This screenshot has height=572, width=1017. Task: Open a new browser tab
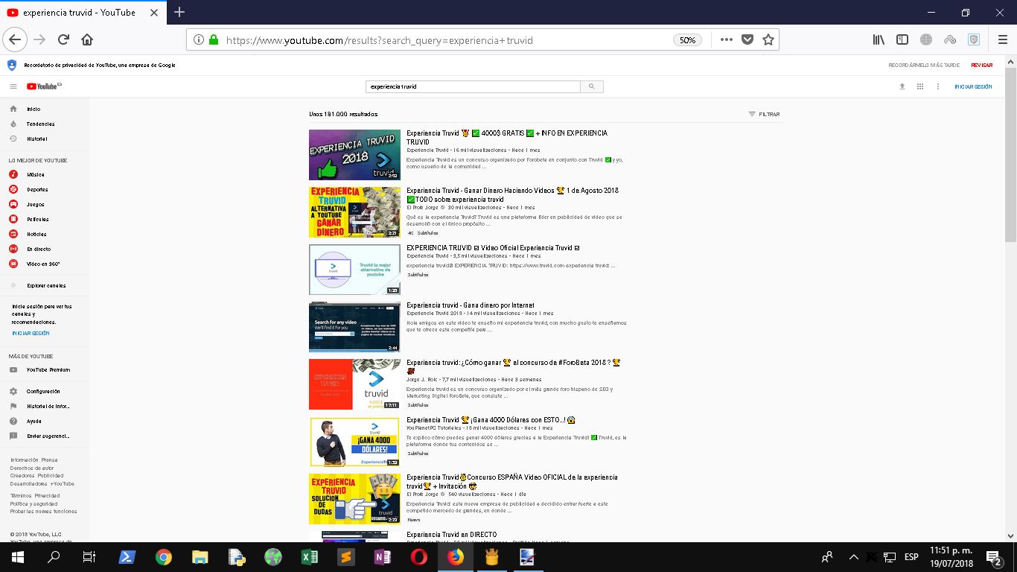pos(179,12)
